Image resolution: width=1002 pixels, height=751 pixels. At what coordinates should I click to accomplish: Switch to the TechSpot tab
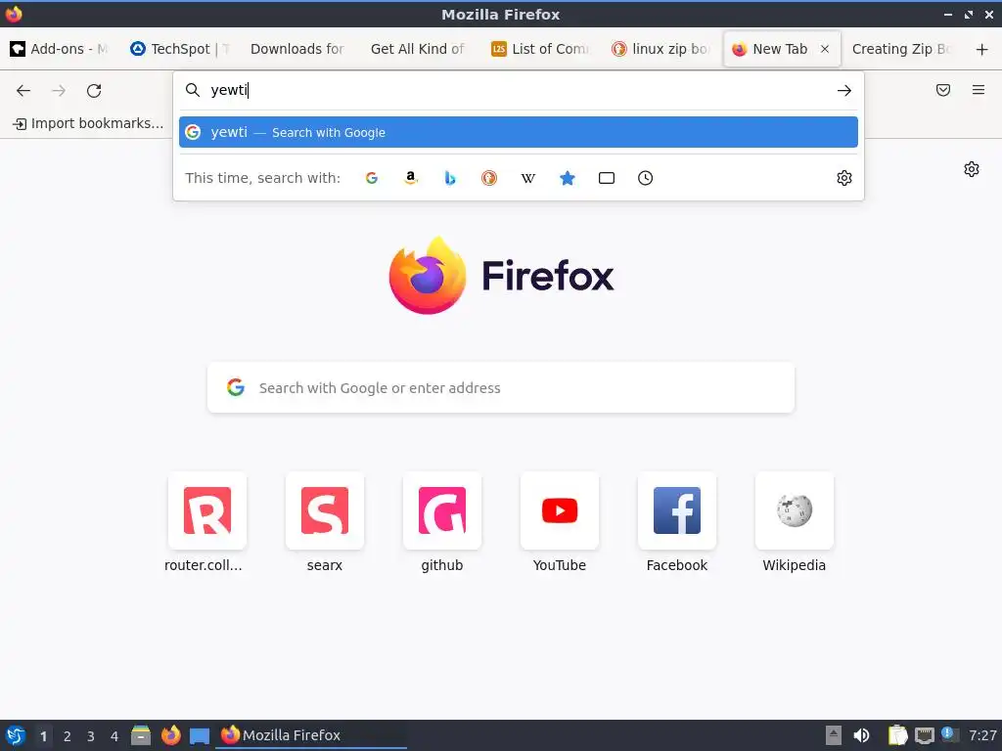tap(180, 49)
